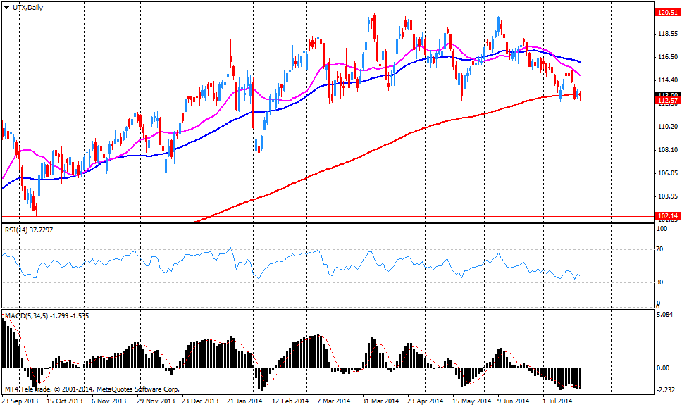
Task: Click the 23 Dec 2013 date label
Action: [200, 401]
